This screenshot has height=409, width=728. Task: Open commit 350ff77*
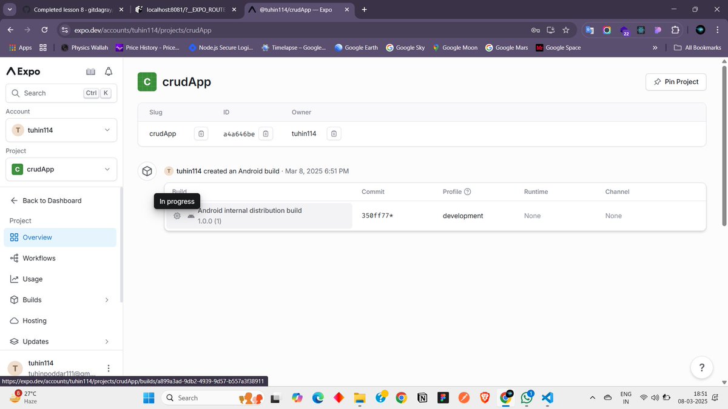pos(377,216)
